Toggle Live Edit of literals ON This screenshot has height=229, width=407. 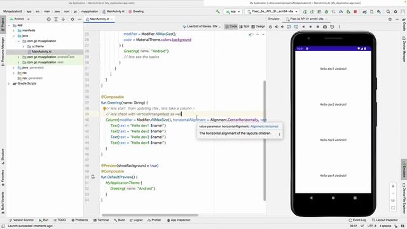click(x=202, y=27)
